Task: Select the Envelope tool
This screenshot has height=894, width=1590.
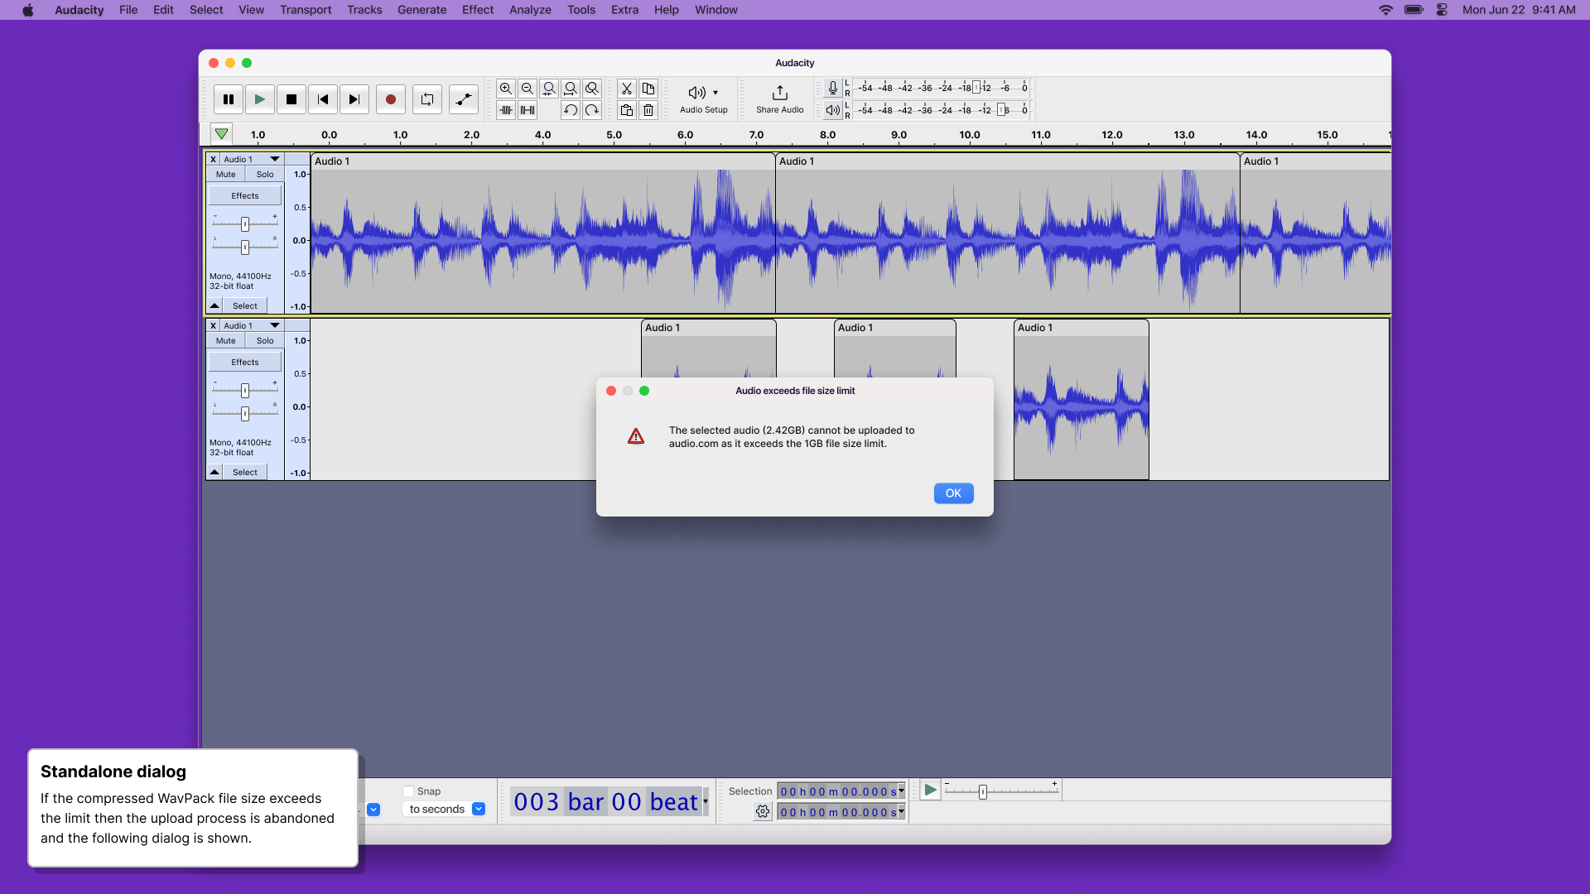Action: pos(463,99)
